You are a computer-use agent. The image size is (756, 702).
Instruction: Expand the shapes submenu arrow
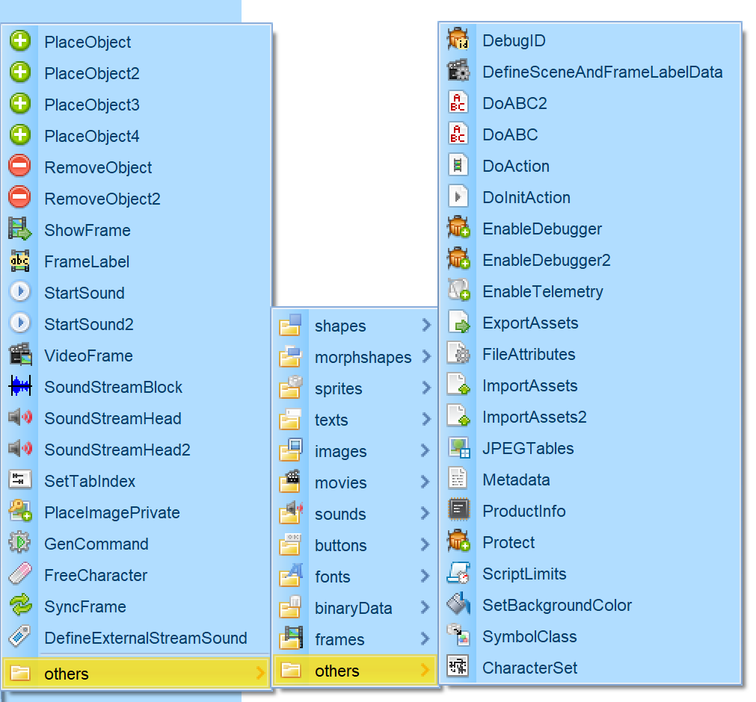[426, 326]
